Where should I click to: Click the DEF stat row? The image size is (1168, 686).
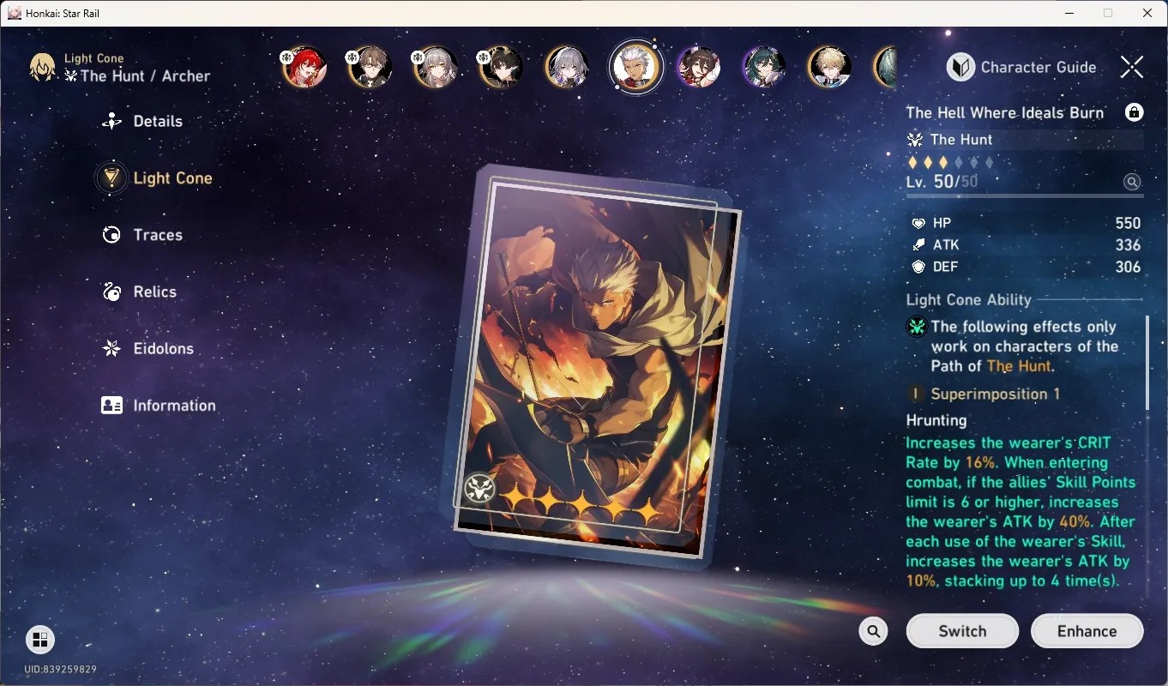click(1025, 267)
